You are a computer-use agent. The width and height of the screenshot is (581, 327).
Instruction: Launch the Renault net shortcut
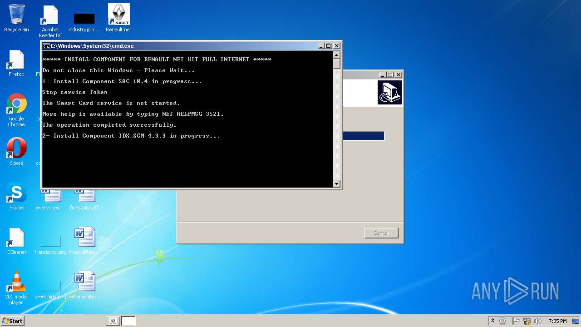click(x=118, y=18)
